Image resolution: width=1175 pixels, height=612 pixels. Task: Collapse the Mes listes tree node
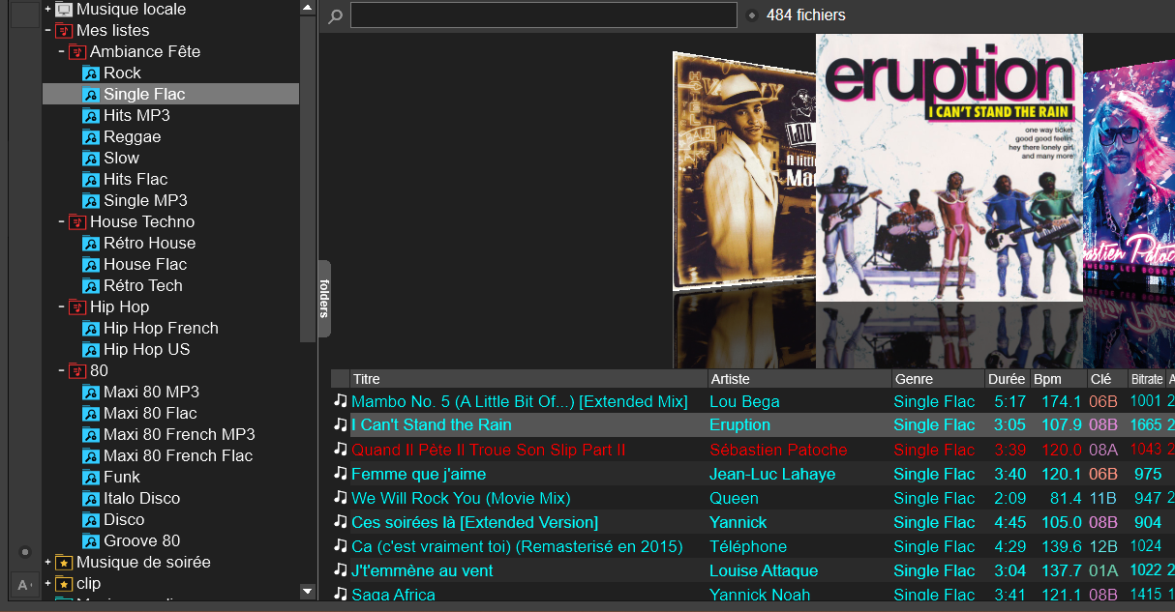[47, 30]
